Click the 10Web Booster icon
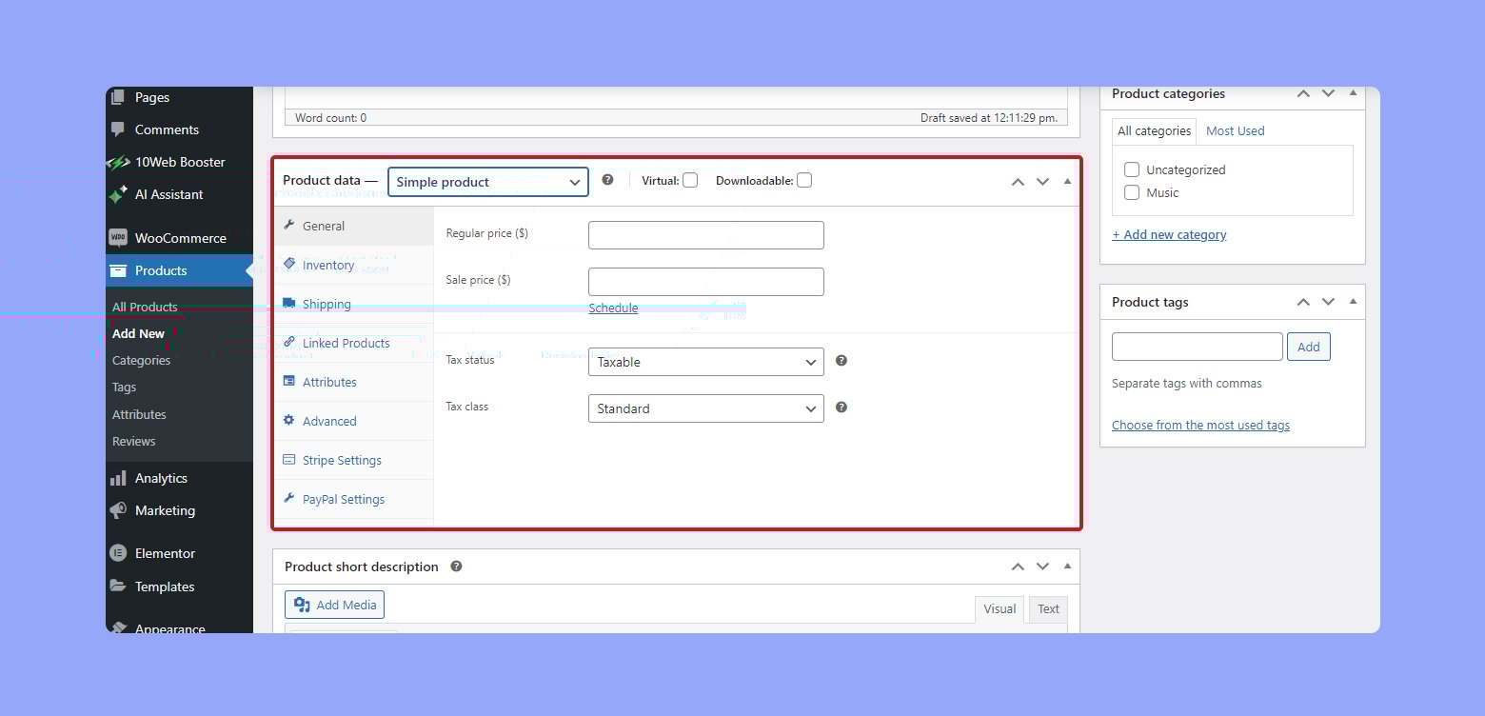Image resolution: width=1485 pixels, height=716 pixels. click(118, 162)
